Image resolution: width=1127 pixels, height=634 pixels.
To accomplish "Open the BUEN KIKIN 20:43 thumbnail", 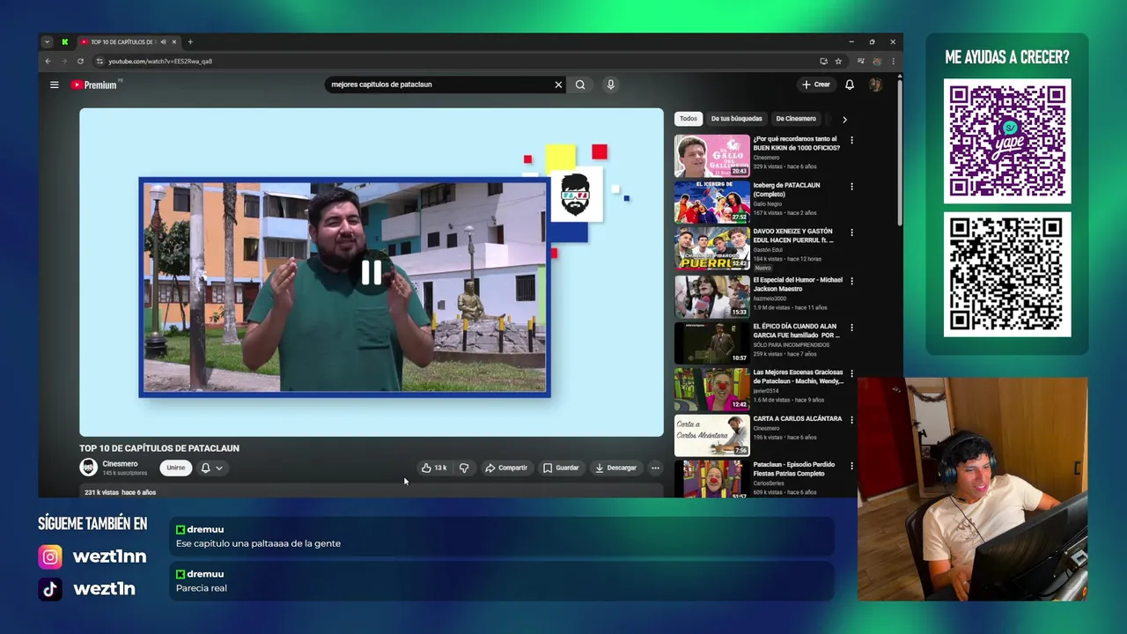I will [711, 156].
